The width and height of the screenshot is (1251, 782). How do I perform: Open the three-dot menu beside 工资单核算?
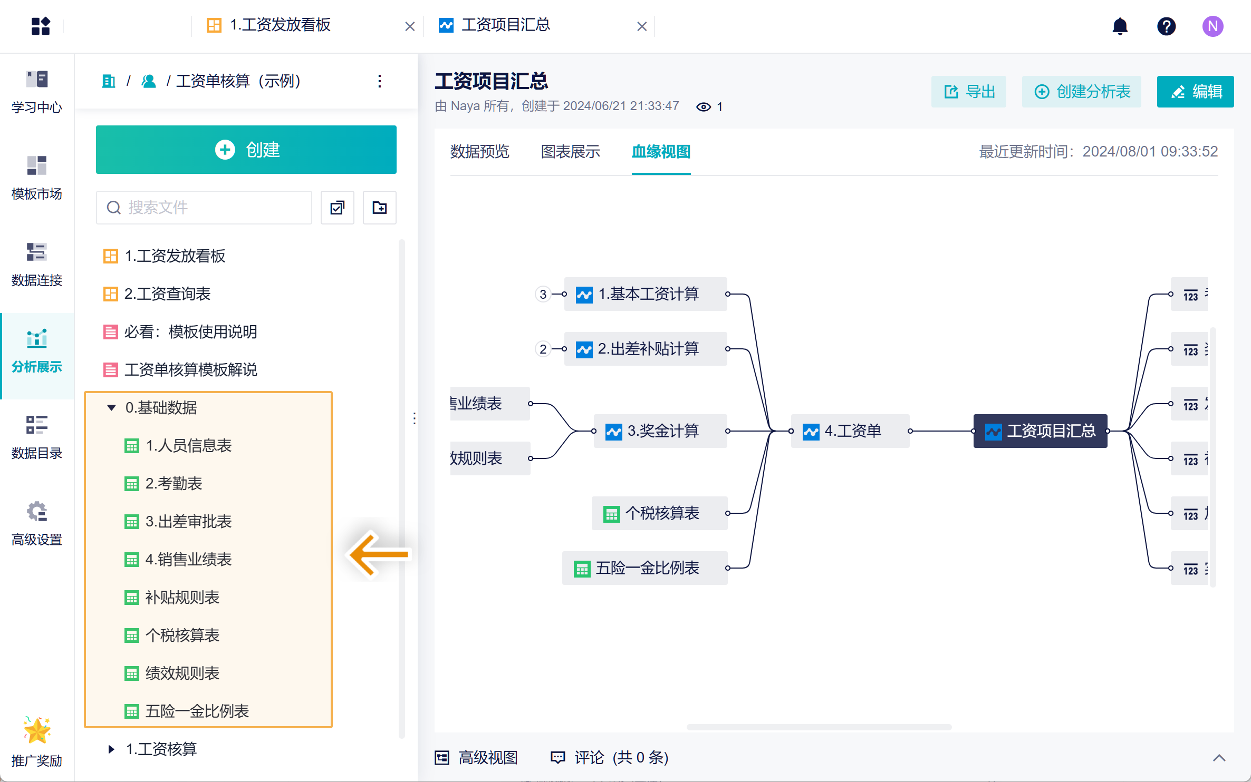click(379, 81)
